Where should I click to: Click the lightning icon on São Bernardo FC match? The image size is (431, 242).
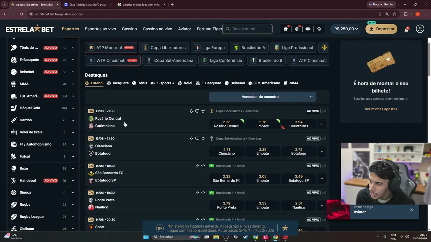coord(197,166)
